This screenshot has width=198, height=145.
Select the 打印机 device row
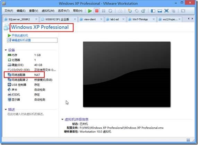pyautogui.click(x=32, y=94)
